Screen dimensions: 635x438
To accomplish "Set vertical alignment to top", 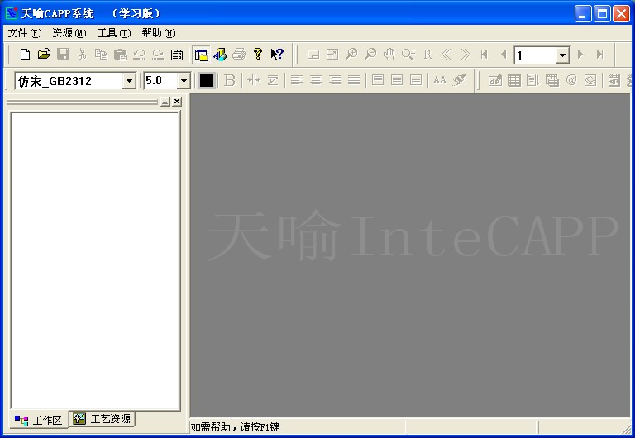I will (x=377, y=80).
